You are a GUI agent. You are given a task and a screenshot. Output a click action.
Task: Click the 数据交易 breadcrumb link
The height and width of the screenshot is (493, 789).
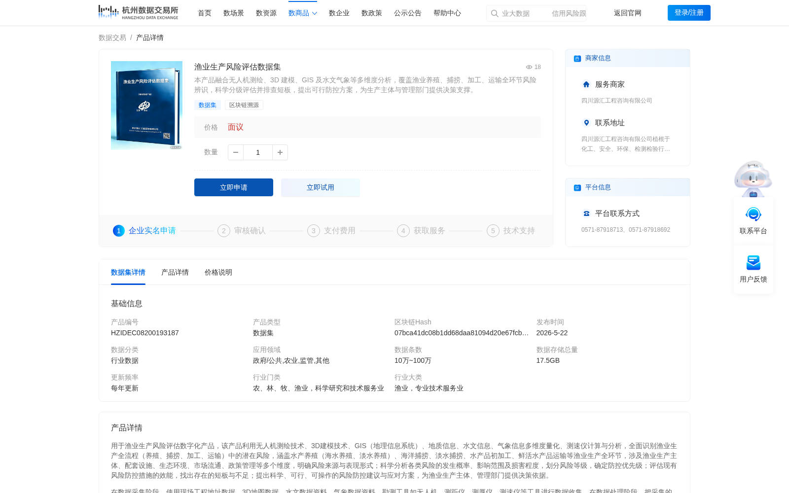[x=112, y=37]
